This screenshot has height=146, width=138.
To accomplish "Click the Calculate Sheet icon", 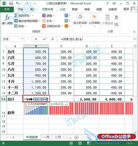I will (x=116, y=24).
